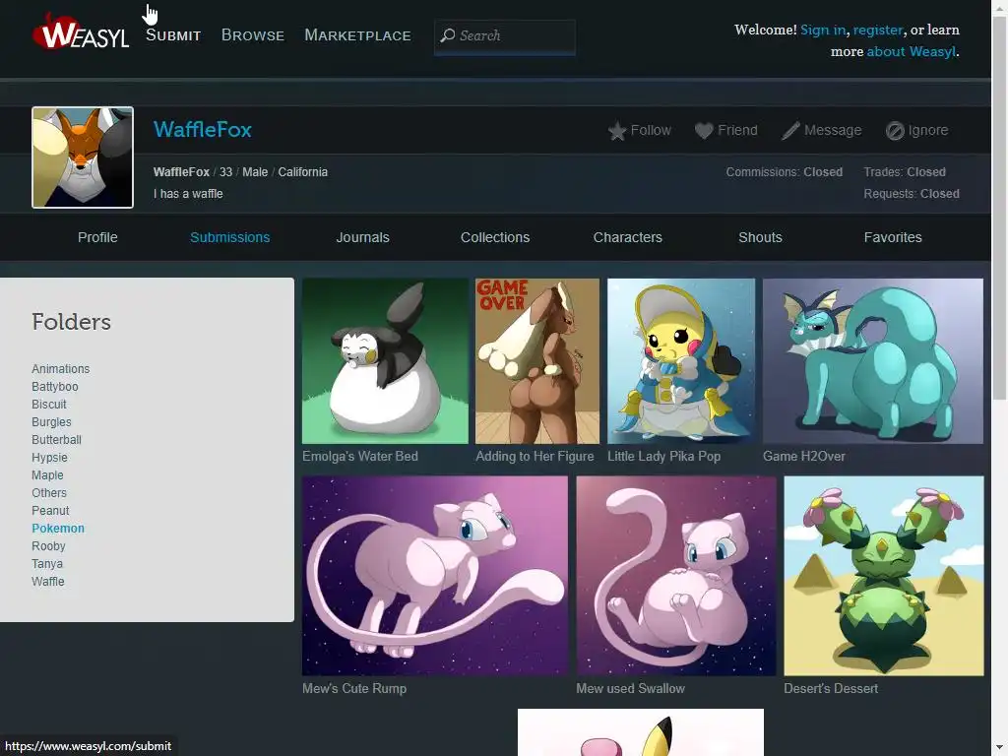
Task: Click the register link
Action: point(877,30)
